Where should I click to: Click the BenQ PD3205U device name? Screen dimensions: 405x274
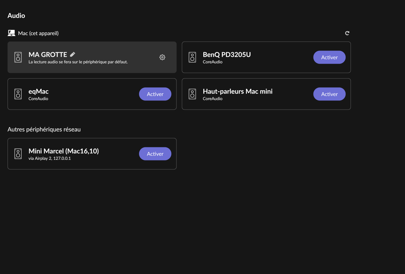pos(227,54)
